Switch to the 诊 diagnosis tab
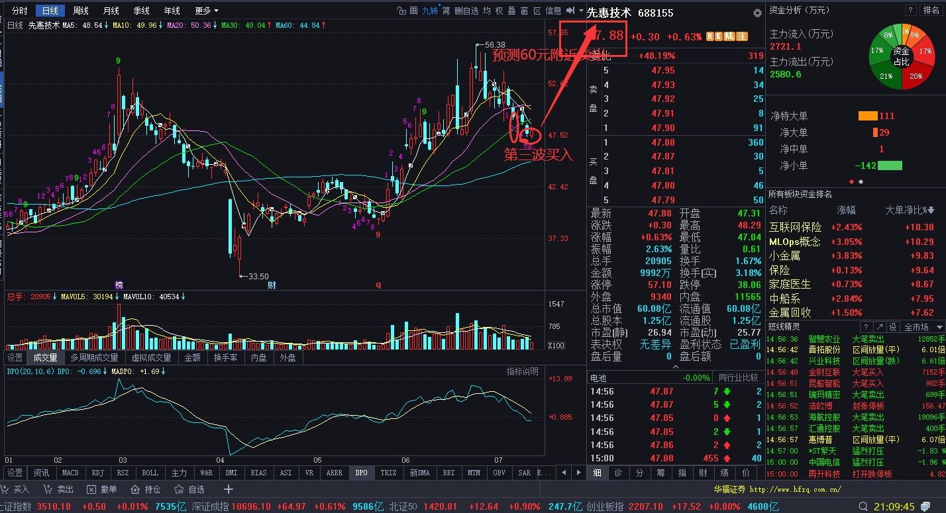This screenshot has width=946, height=513. pos(618,473)
